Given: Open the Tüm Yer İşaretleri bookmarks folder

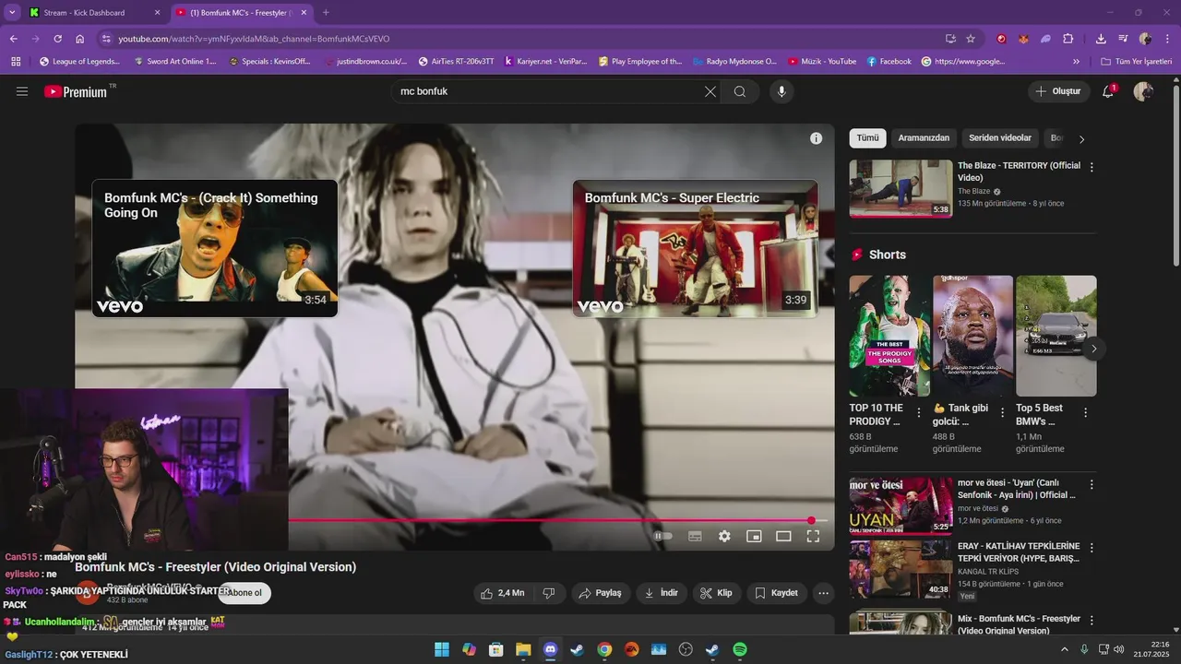Looking at the screenshot, I should point(1137,62).
